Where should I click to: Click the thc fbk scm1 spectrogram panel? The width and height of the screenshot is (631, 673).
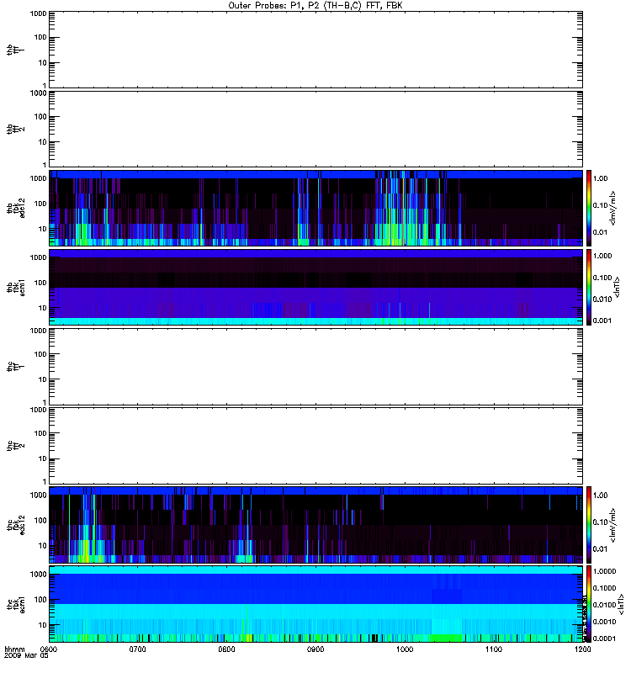click(316, 604)
